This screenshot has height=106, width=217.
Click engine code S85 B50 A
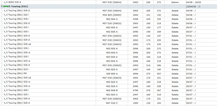112,74
